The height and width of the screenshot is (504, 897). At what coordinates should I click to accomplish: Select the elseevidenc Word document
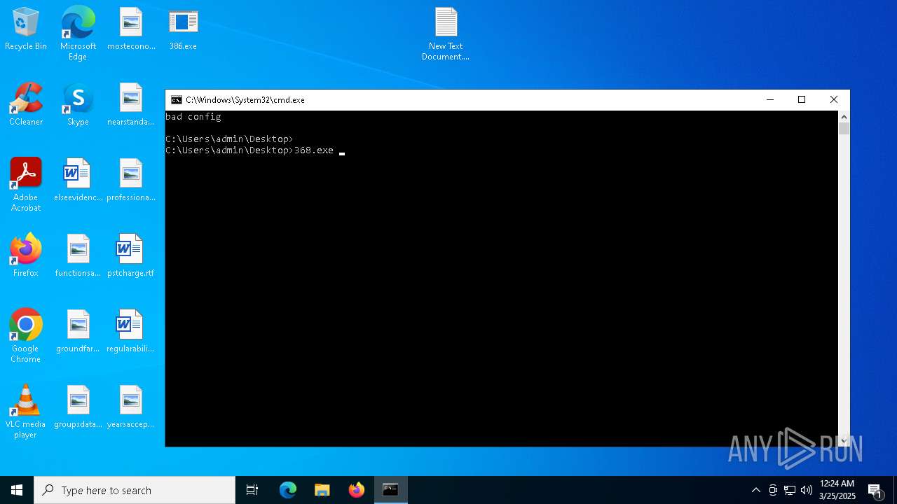click(x=78, y=181)
